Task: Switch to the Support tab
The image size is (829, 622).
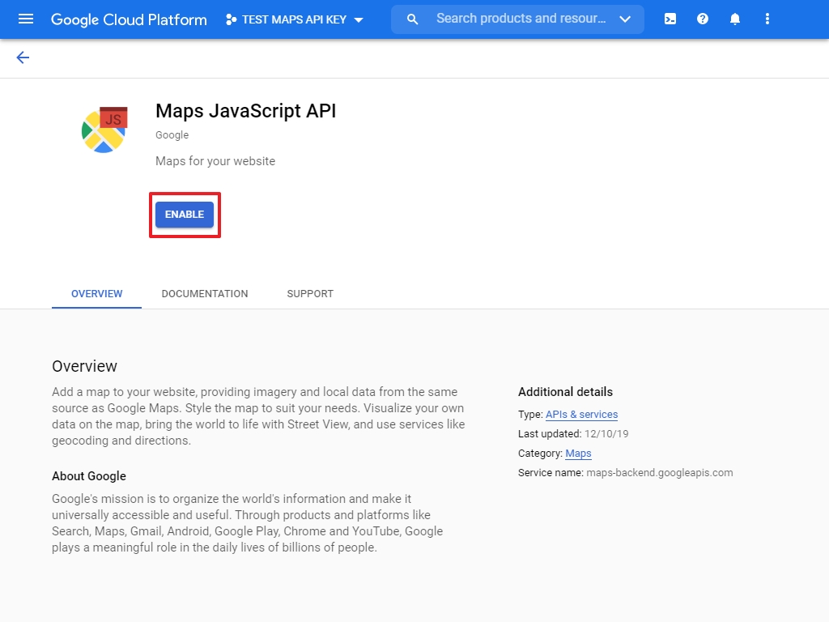Action: click(x=310, y=293)
